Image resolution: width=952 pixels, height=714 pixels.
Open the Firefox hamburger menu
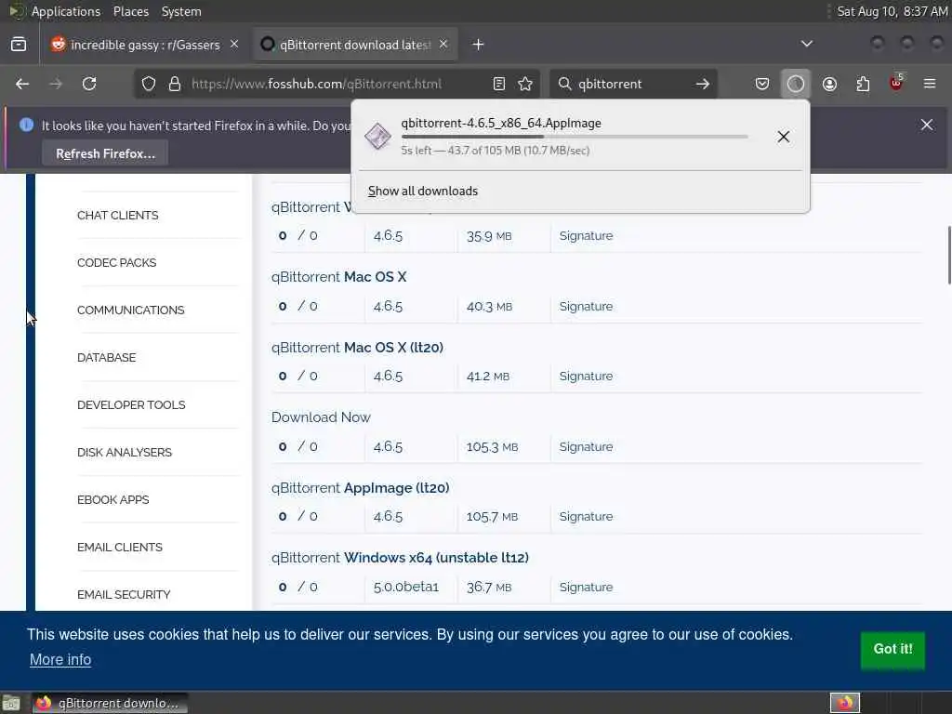tap(930, 84)
